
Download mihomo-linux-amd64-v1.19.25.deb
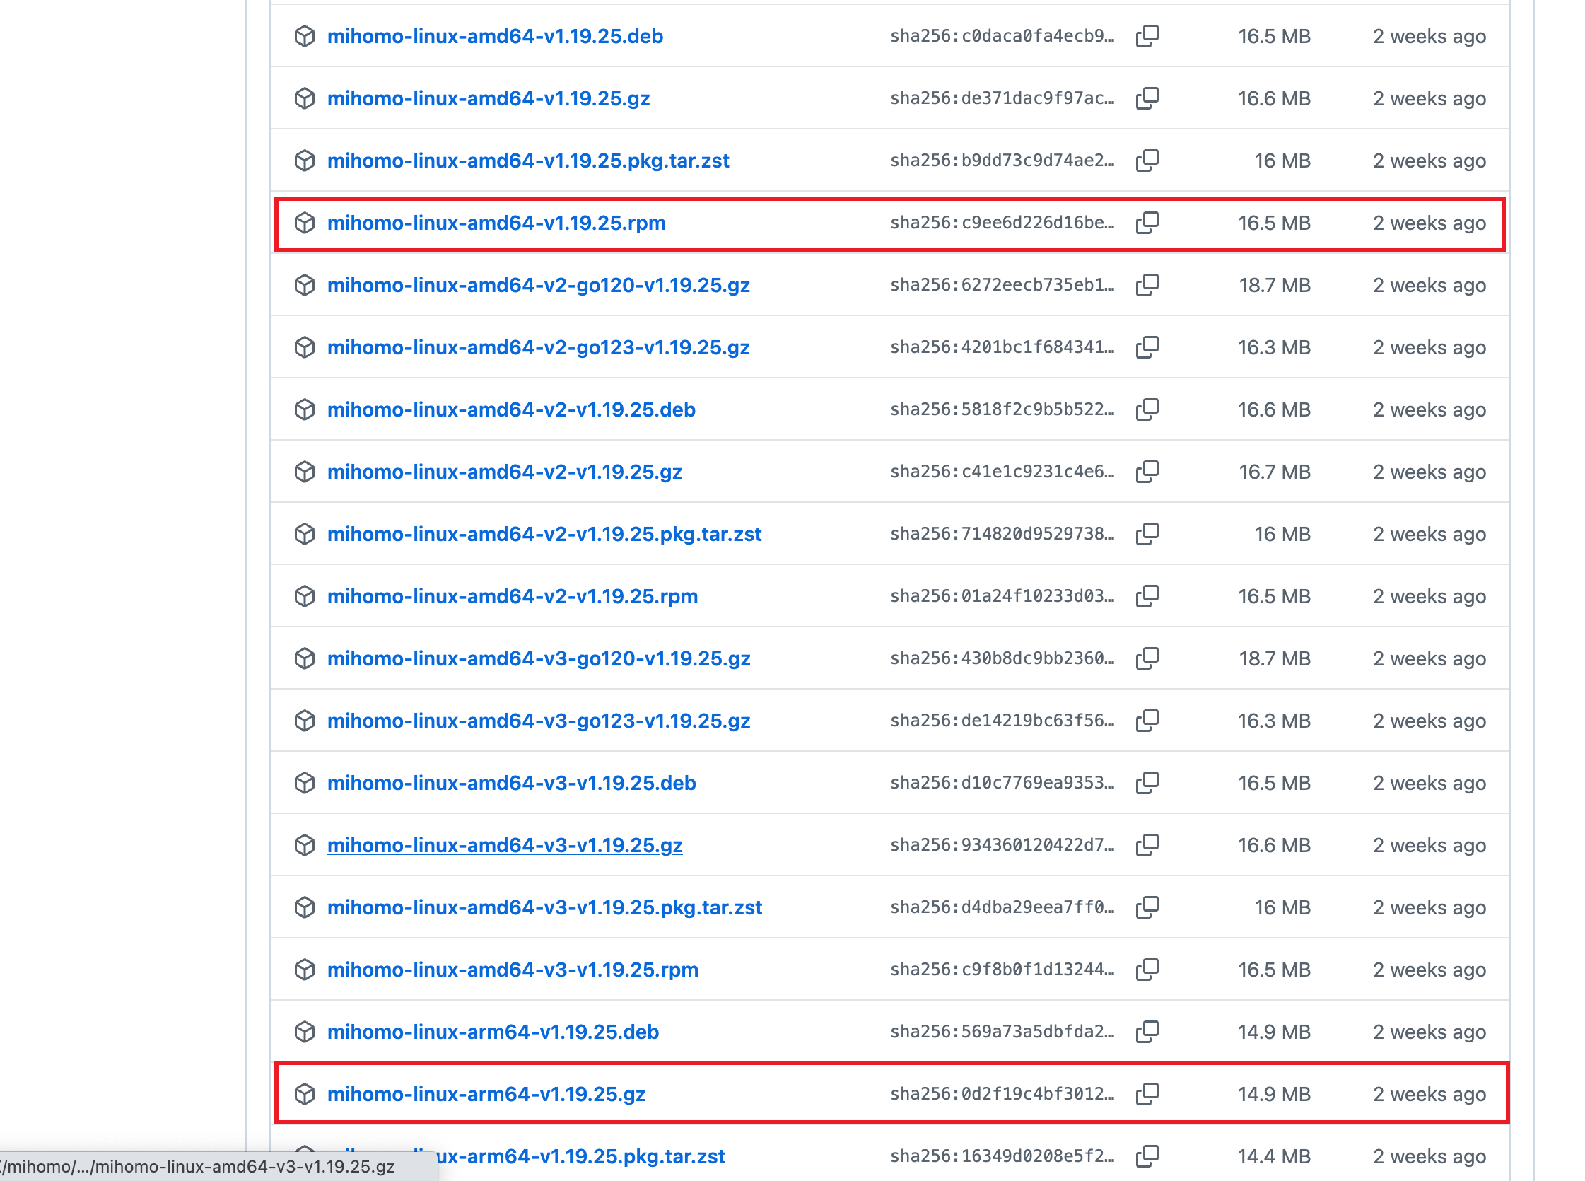click(x=494, y=36)
